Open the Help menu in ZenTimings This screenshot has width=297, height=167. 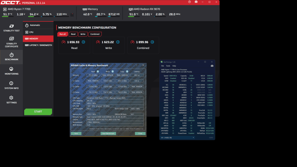(x=174, y=66)
